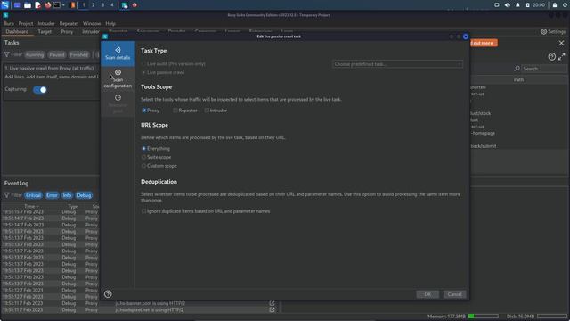Click the memory usage bar in the status bar
The image size is (570, 321).
[x=483, y=316]
